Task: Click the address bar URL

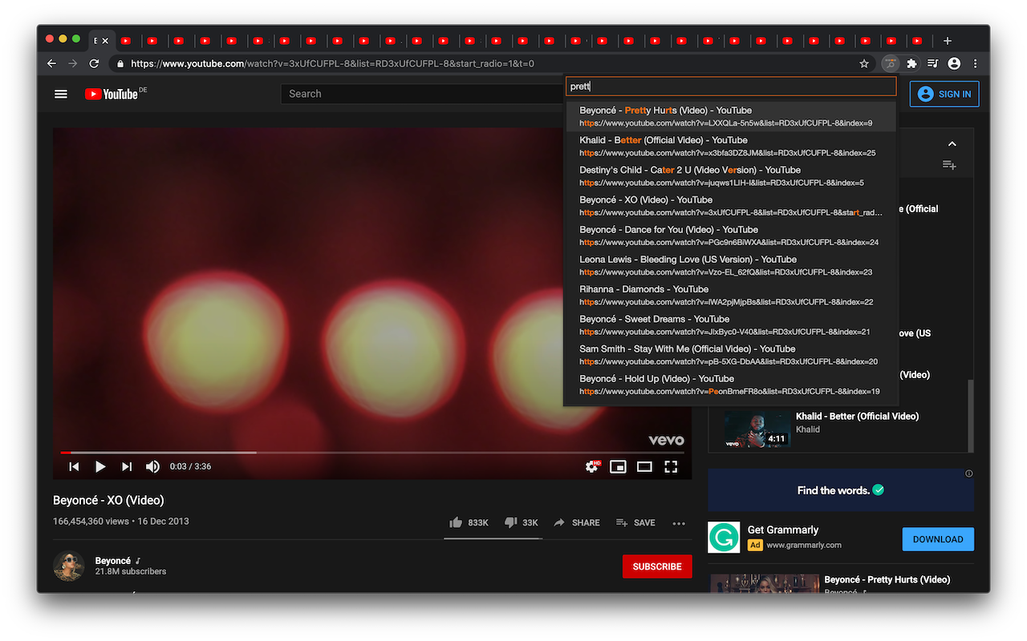Action: (332, 63)
